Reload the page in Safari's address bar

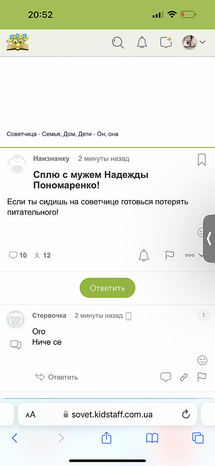point(186,414)
